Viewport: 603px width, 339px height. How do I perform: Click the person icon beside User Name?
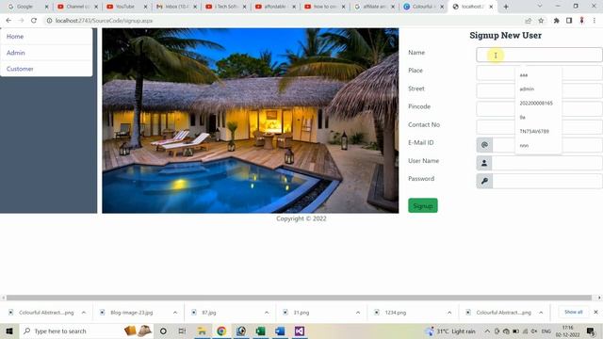484,163
